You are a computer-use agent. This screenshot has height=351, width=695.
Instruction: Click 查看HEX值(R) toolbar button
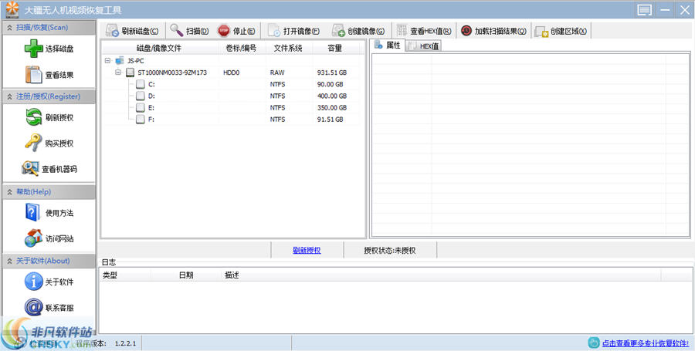[x=424, y=31]
